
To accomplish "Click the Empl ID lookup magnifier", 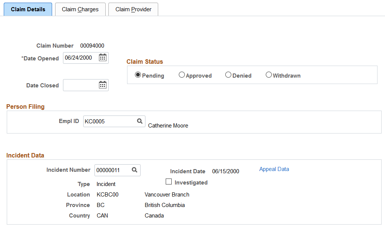I will 139,121.
